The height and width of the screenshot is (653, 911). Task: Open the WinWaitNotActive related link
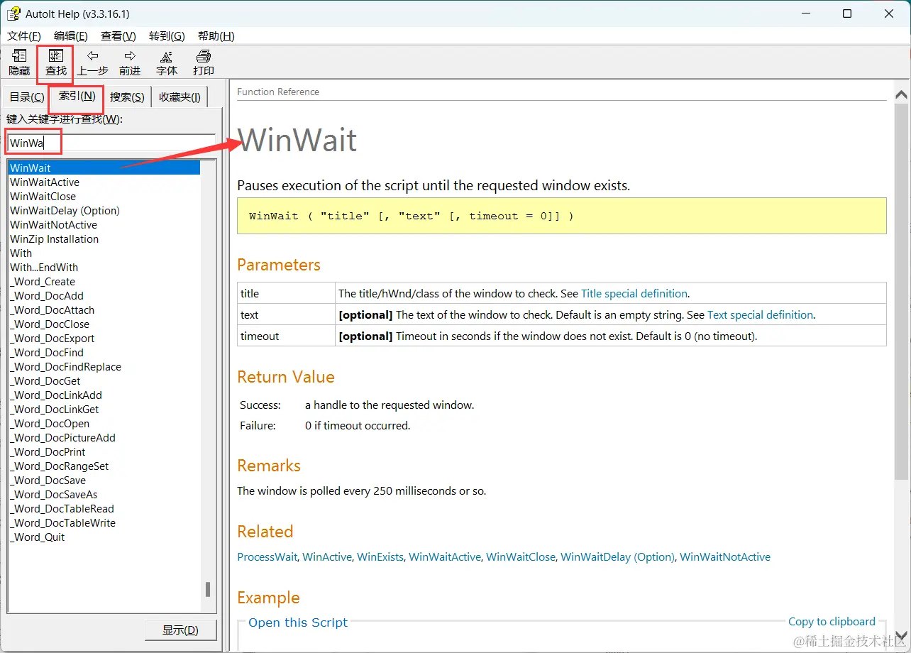[725, 557]
